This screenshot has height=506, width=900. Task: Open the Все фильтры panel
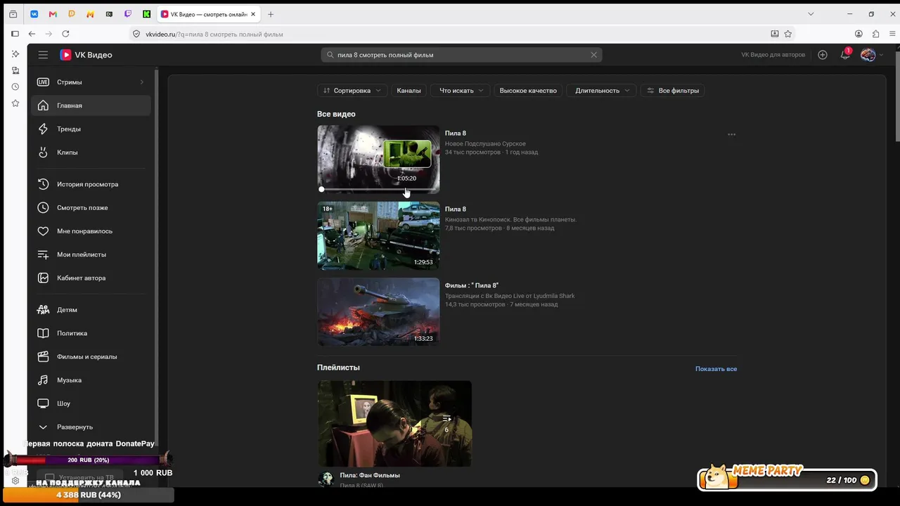pos(673,91)
